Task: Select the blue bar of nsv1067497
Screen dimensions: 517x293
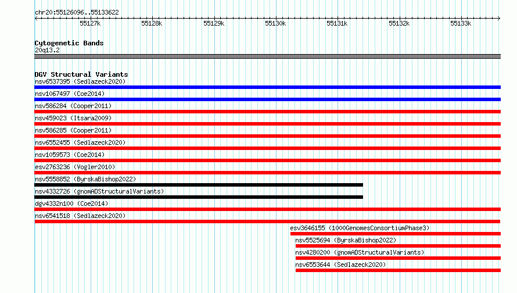Action: [x=267, y=99]
